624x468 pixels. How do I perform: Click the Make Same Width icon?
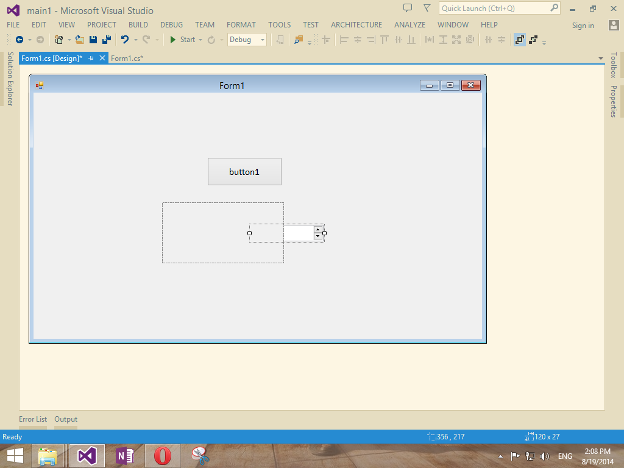click(x=430, y=40)
